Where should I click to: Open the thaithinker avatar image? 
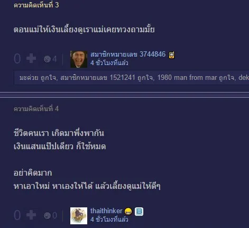pyautogui.click(x=79, y=216)
